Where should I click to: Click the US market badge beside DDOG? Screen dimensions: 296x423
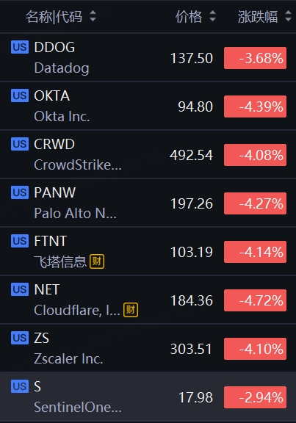(x=20, y=47)
